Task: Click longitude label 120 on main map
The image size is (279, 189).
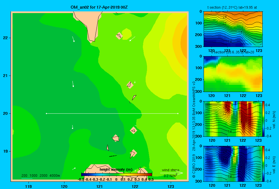Action: [x=64, y=186]
